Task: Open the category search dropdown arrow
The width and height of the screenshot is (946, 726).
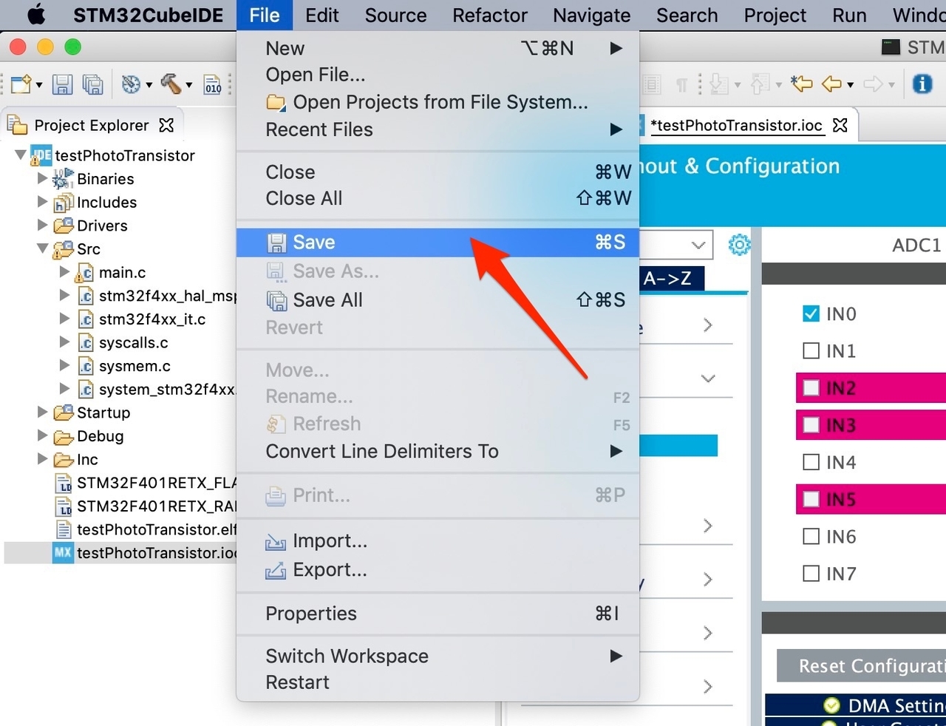Action: click(698, 245)
